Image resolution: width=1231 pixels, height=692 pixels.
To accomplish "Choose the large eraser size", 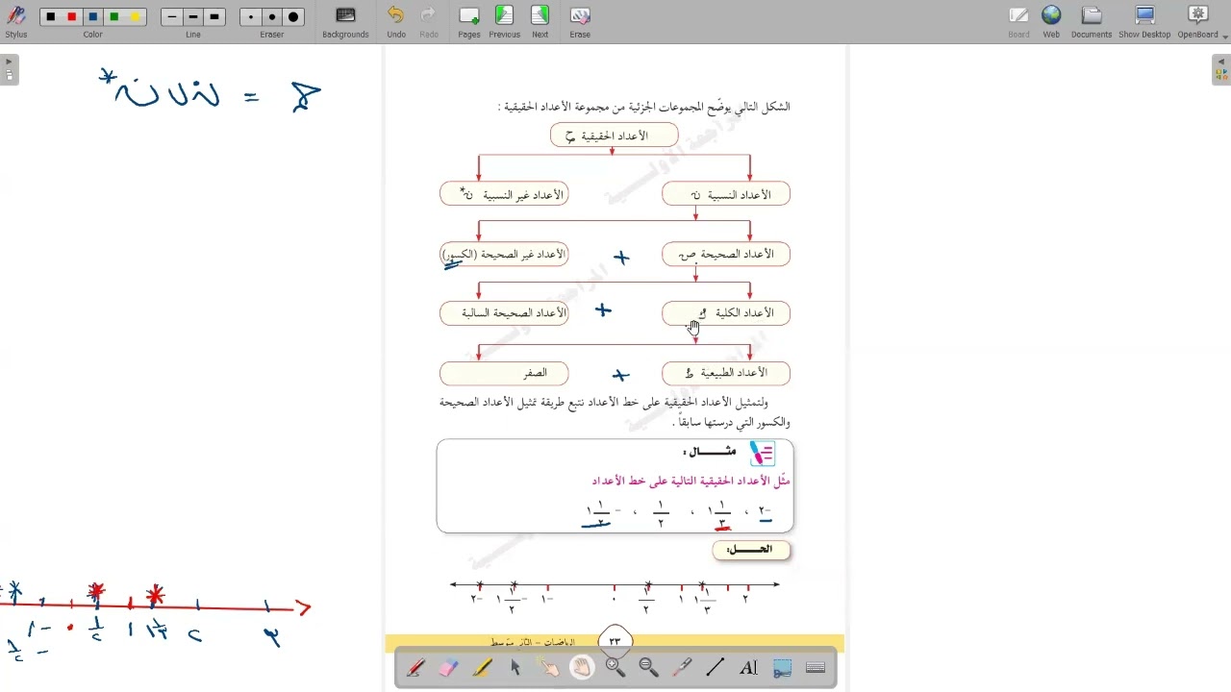I will pyautogui.click(x=293, y=16).
